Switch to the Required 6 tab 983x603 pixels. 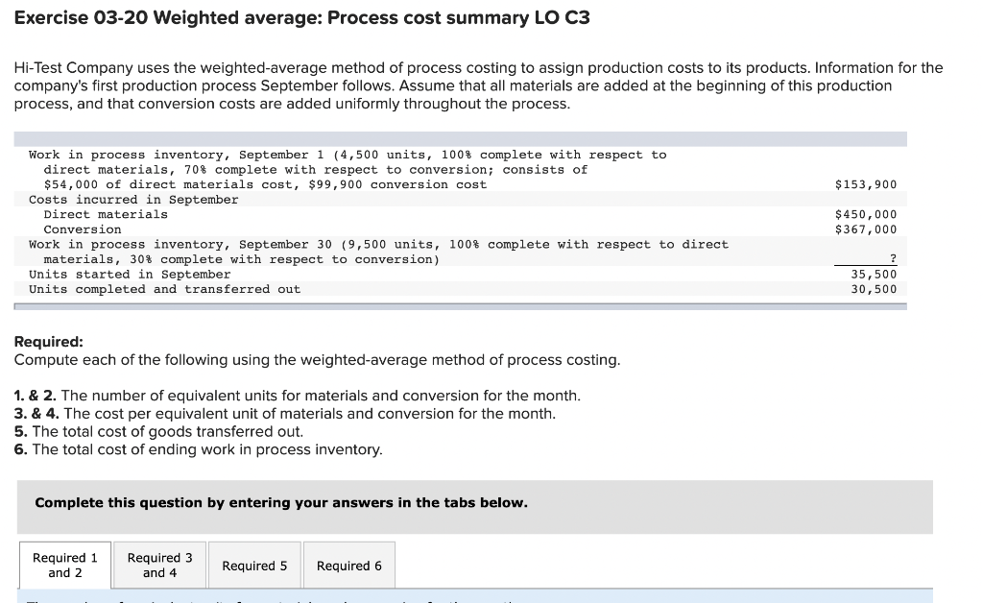tap(348, 565)
